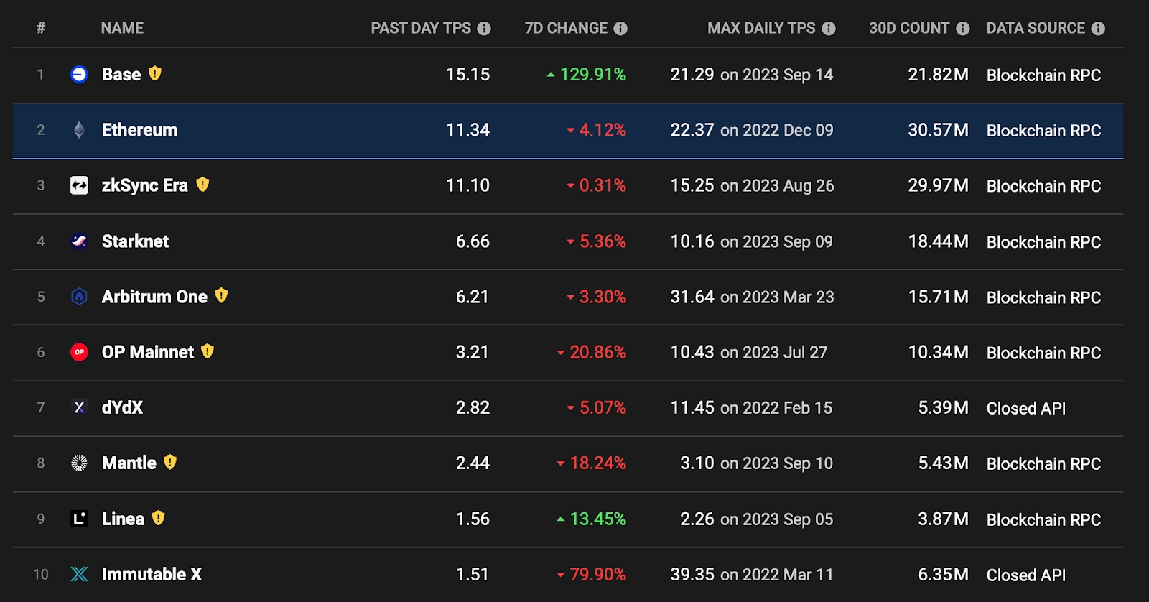The width and height of the screenshot is (1149, 602).
Task: Click the Mantle logo icon
Action: click(79, 463)
